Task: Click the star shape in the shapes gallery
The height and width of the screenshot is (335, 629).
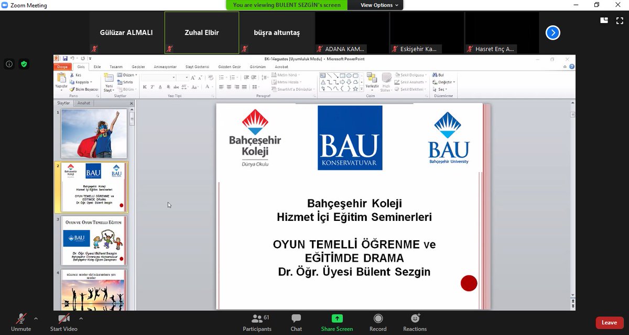Action: [355, 88]
